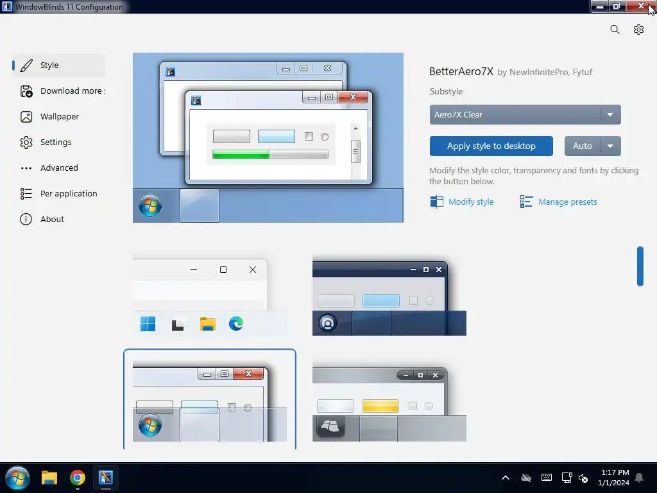Click the WindowBlinds title bar app icon

[6, 6]
